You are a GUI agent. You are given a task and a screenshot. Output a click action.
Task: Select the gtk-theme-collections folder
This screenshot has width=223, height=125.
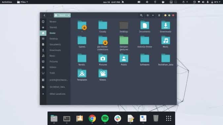103,40
